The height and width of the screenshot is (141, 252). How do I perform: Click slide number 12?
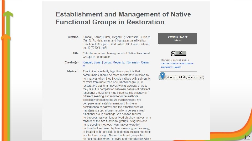pos(247,138)
